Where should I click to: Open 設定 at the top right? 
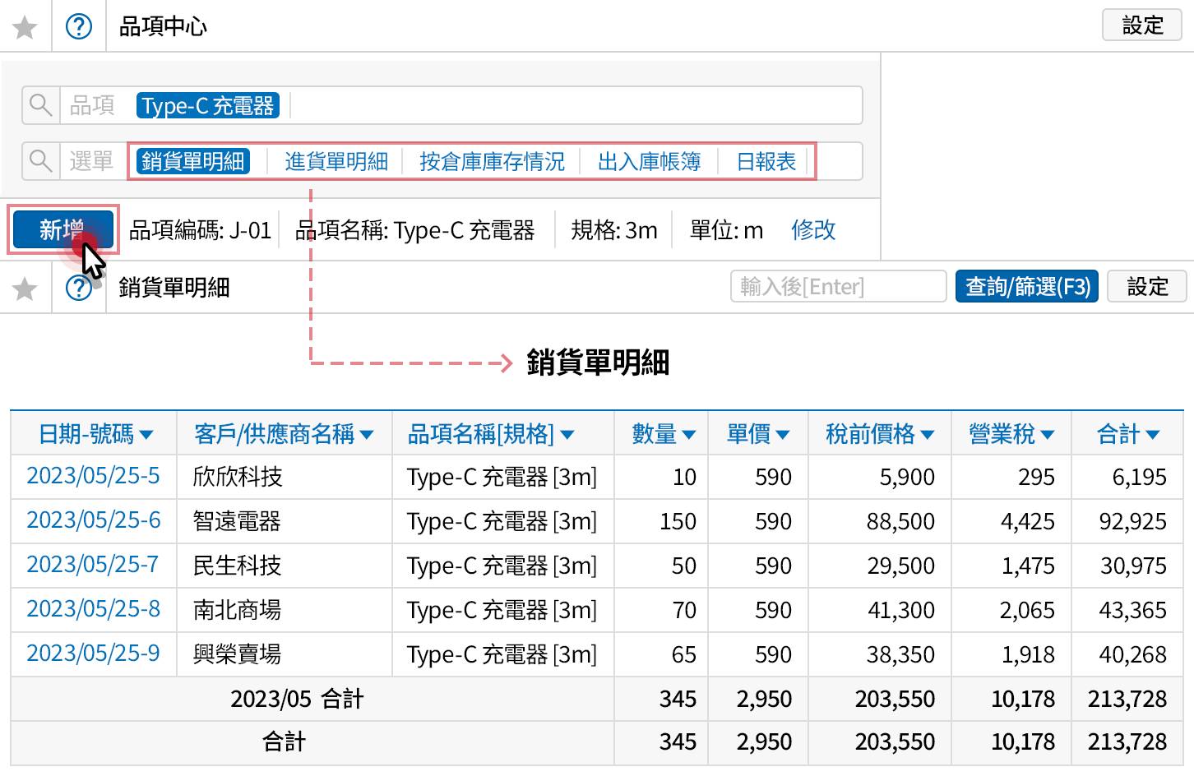1141,25
